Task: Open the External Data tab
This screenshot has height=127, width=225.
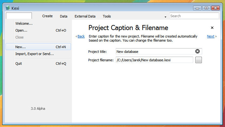Action: click(85, 16)
